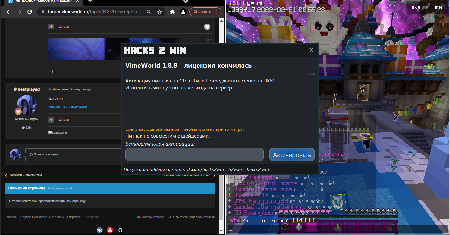The image size is (450, 235).
Task: Open the bestplayed username profile
Action: 29,89
